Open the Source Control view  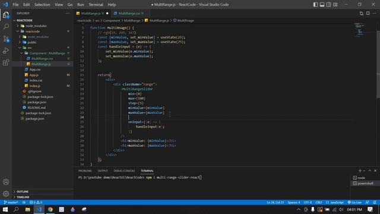pos(6,39)
